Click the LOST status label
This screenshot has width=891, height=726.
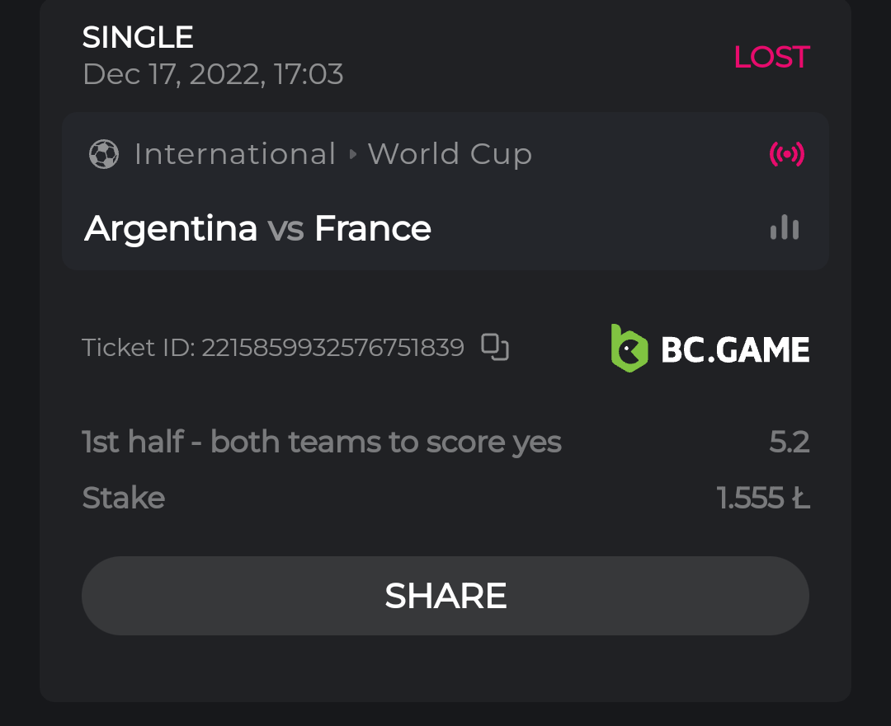(x=771, y=57)
